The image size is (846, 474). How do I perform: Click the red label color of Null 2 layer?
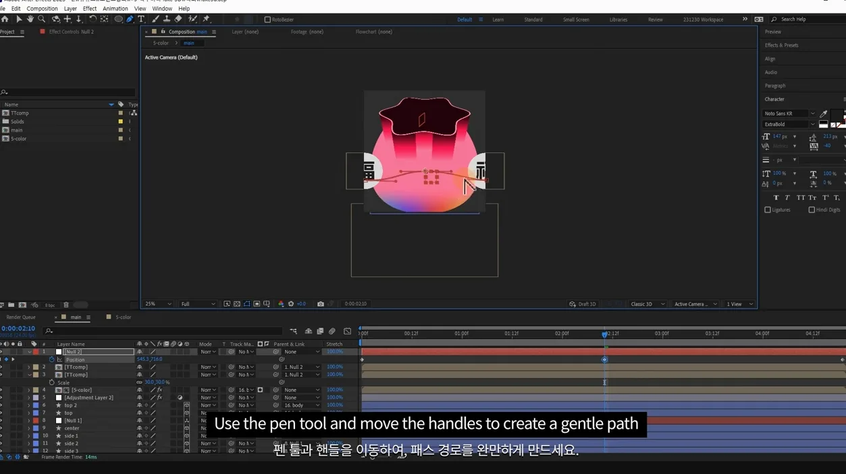(36, 352)
